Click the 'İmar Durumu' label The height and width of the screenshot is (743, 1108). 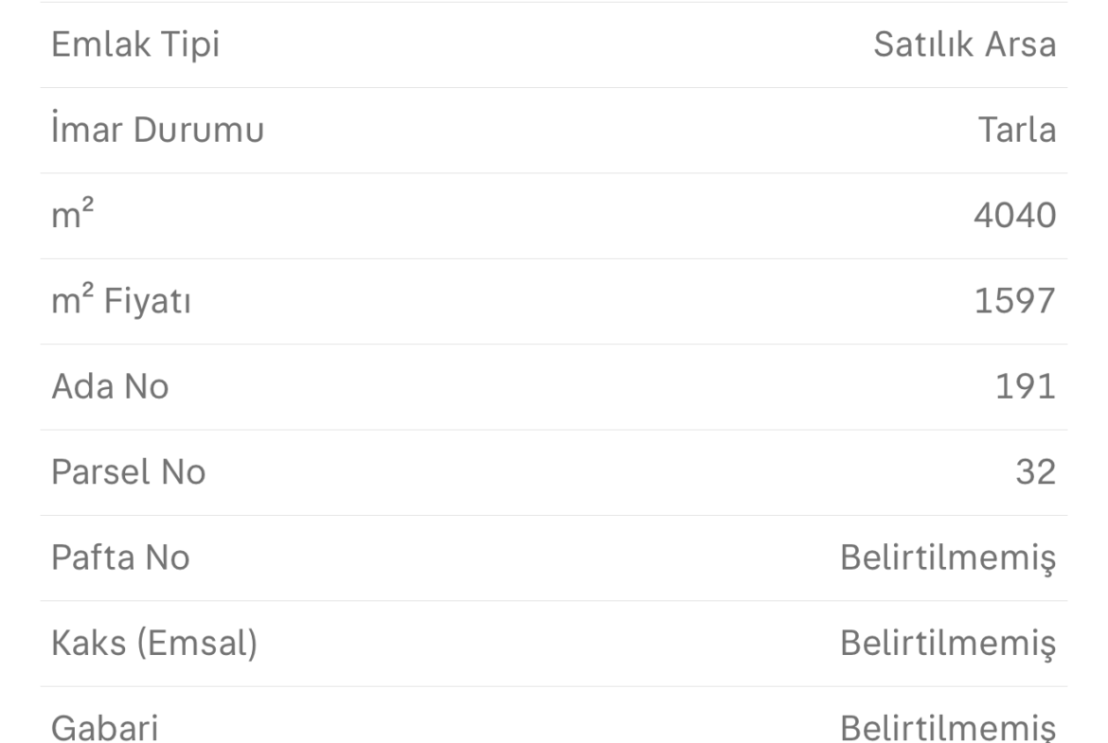click(x=157, y=131)
